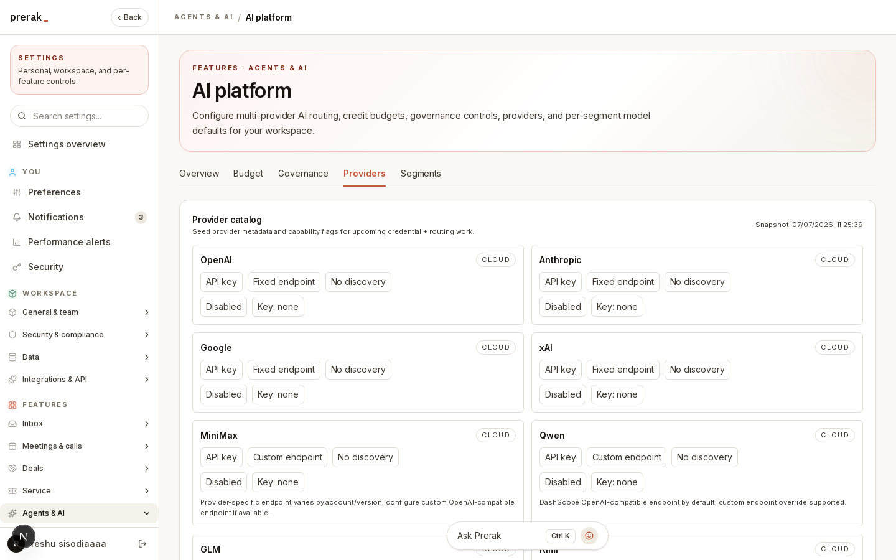Click the notification count badge 3

(141, 217)
